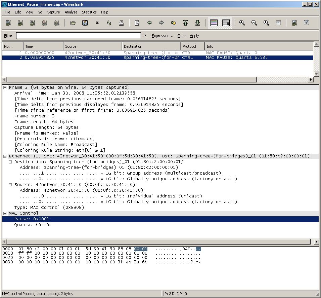This screenshot has width=321, height=298.
Task: Select the Arrival Time detail row
Action: point(75,93)
